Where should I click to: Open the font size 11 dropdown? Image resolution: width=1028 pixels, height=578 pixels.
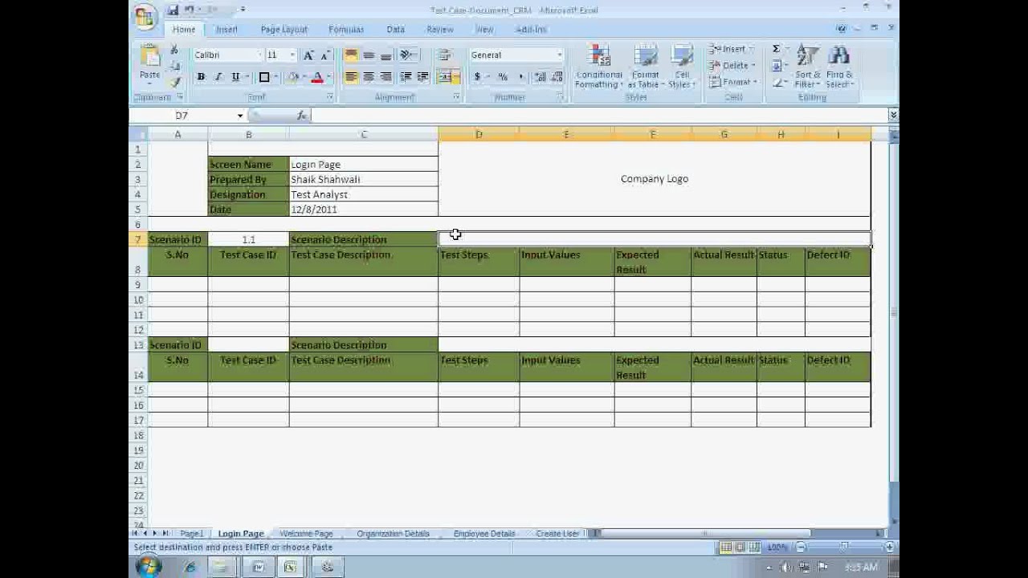(x=292, y=55)
